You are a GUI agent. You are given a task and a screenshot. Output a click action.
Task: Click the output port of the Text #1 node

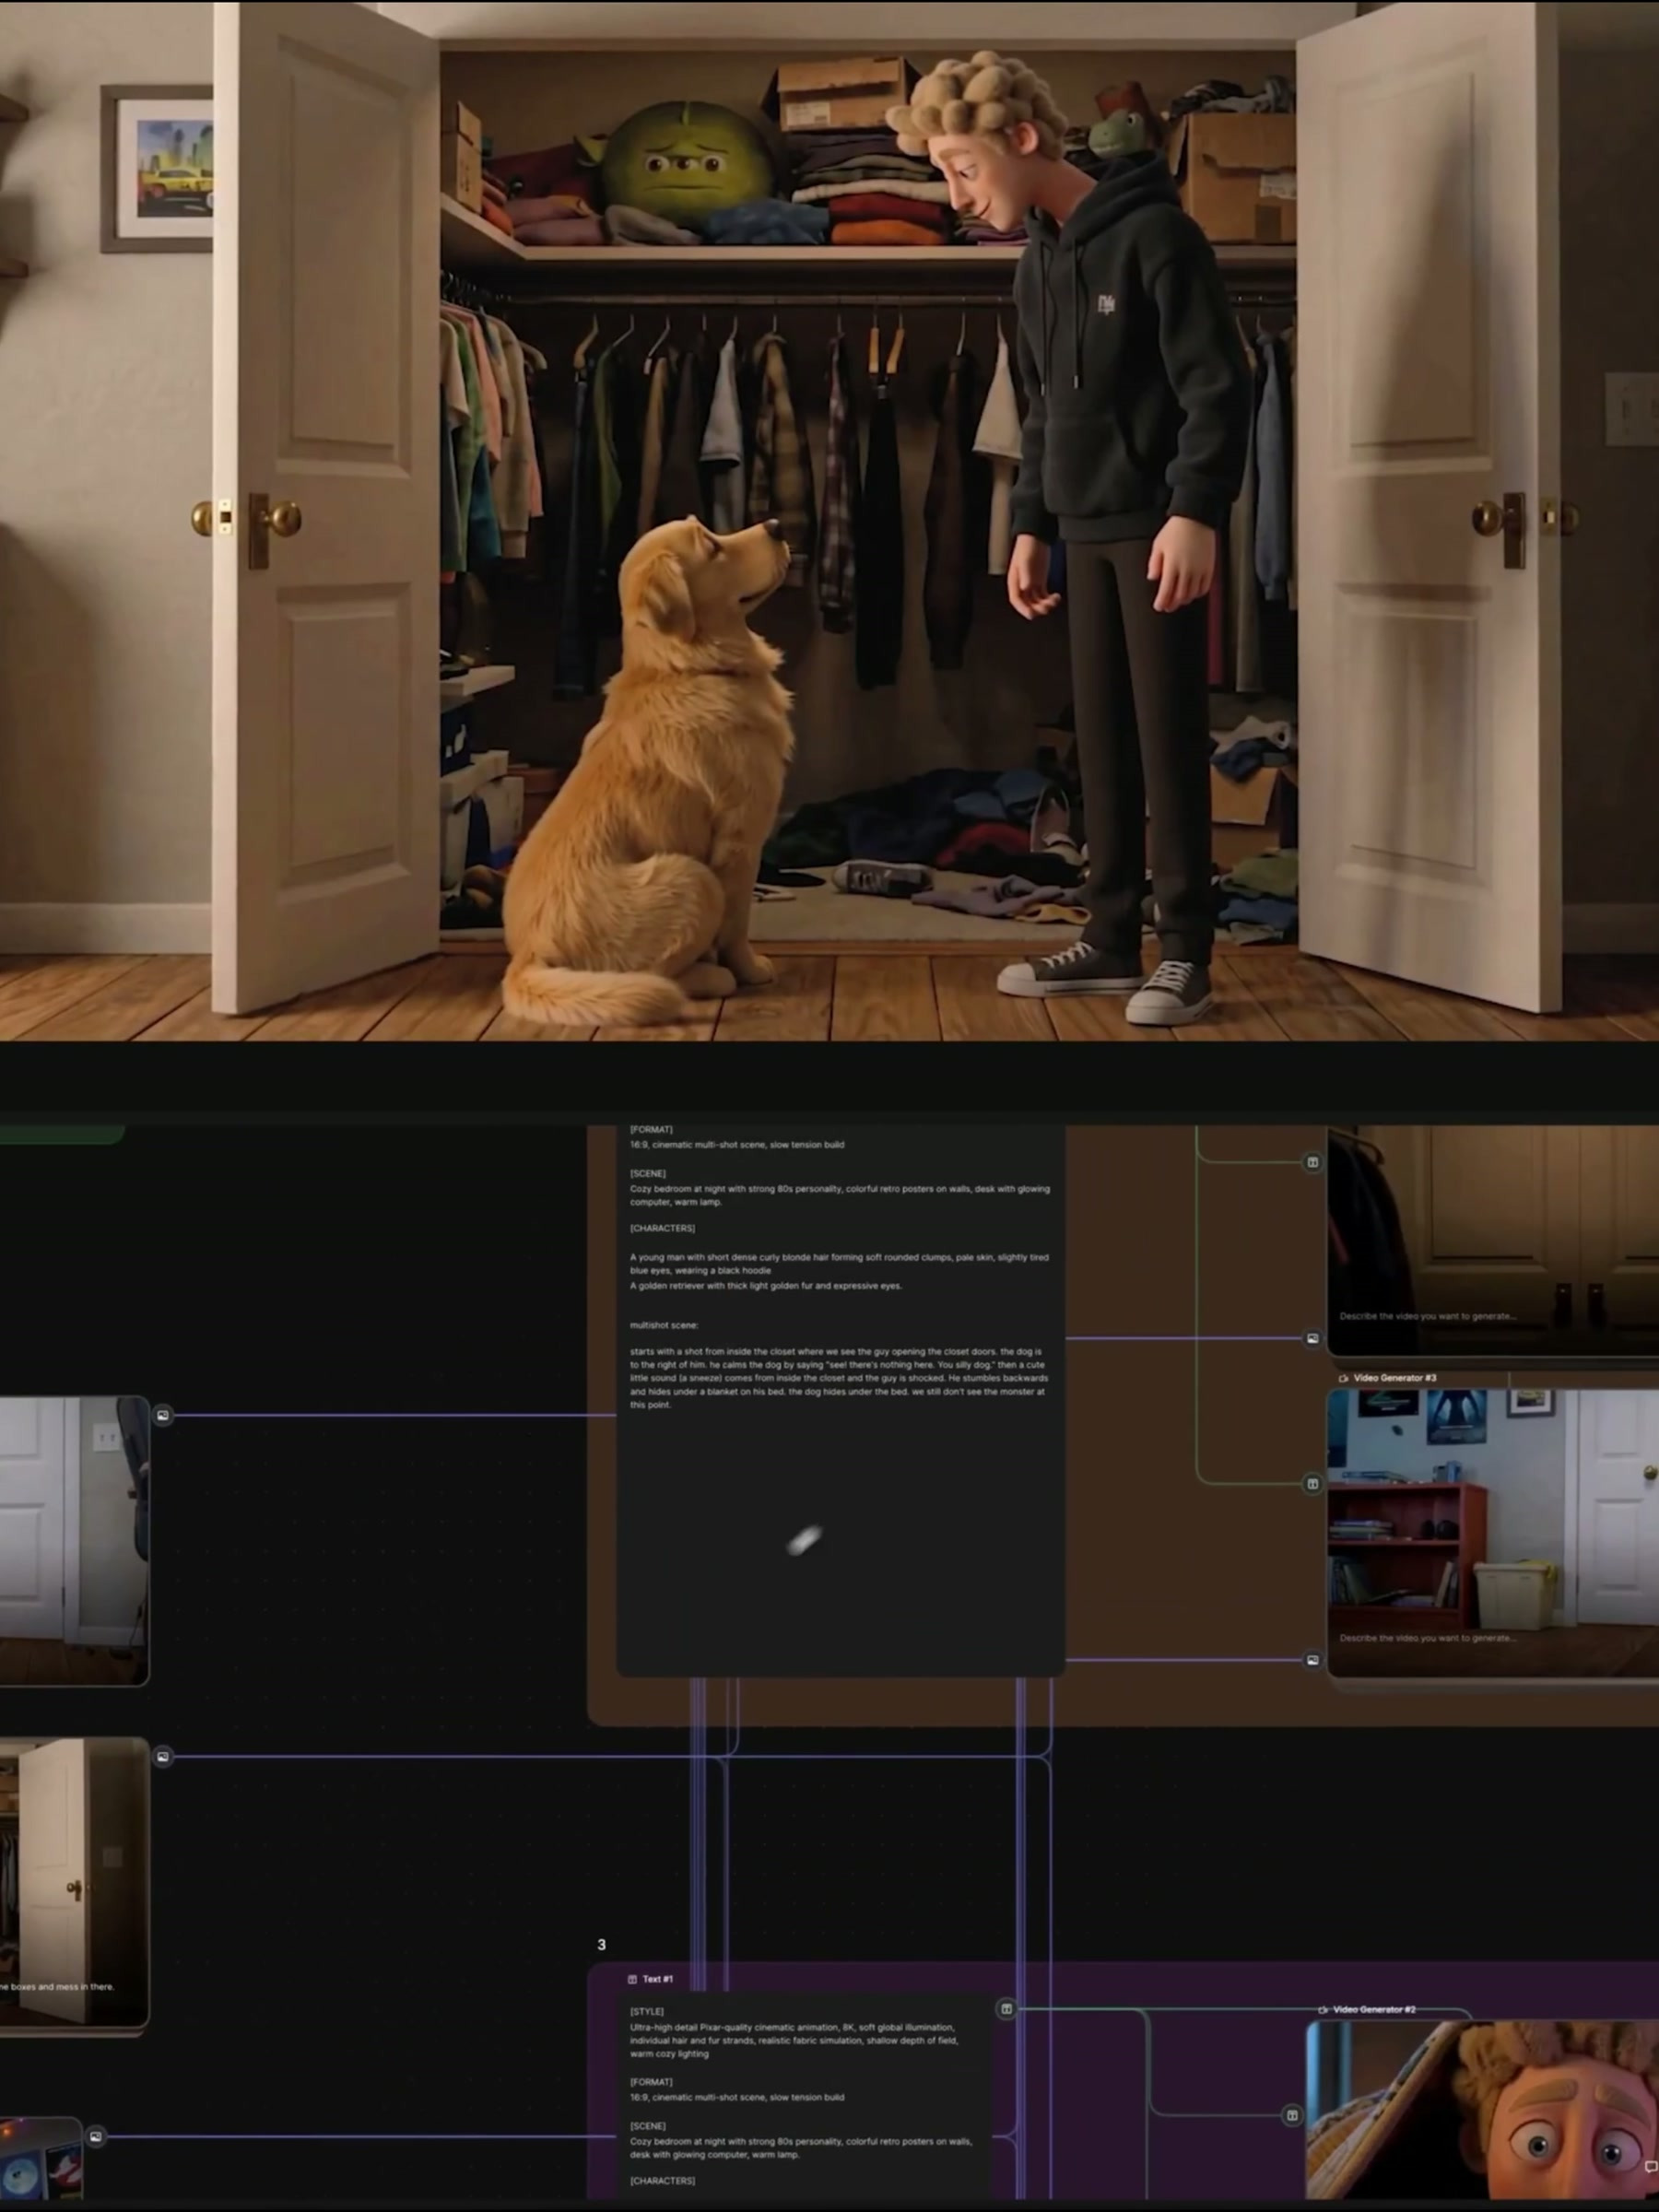(1006, 2008)
